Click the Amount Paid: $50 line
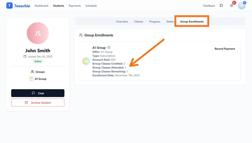This screenshot has height=143, width=252. [104, 60]
